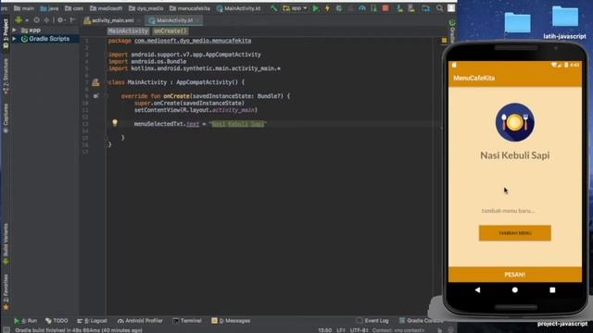Viewport: 593px width, 333px height.
Task: Open the Project tool window side tab
Action: pyautogui.click(x=6, y=34)
